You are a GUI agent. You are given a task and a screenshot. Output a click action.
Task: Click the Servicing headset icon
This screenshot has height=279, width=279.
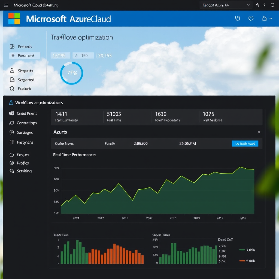[12, 171]
